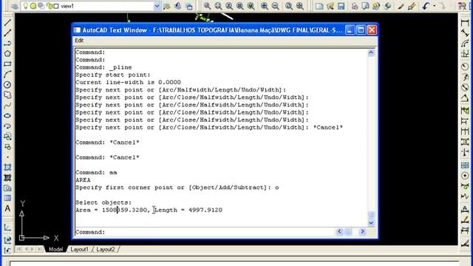Select the Arc draw tool
The height and width of the screenshot is (266, 473).
pos(7,74)
